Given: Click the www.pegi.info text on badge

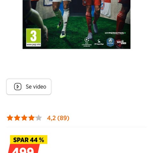Looking at the screenshot, I should 33,45.
